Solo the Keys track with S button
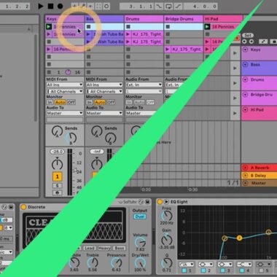 58,186
